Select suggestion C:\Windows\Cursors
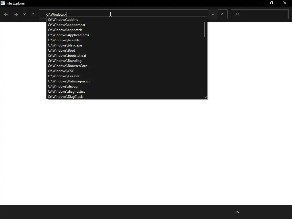This screenshot has height=219, width=292. (127, 76)
